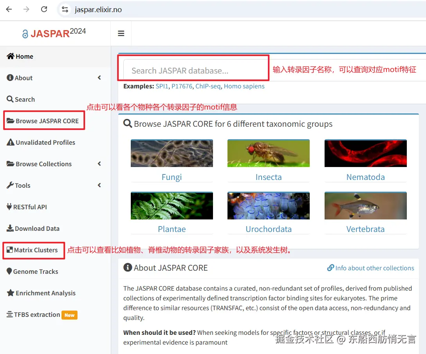426x354 pixels.
Task: Click the link chain icon beside Info about collections
Action: [330, 268]
